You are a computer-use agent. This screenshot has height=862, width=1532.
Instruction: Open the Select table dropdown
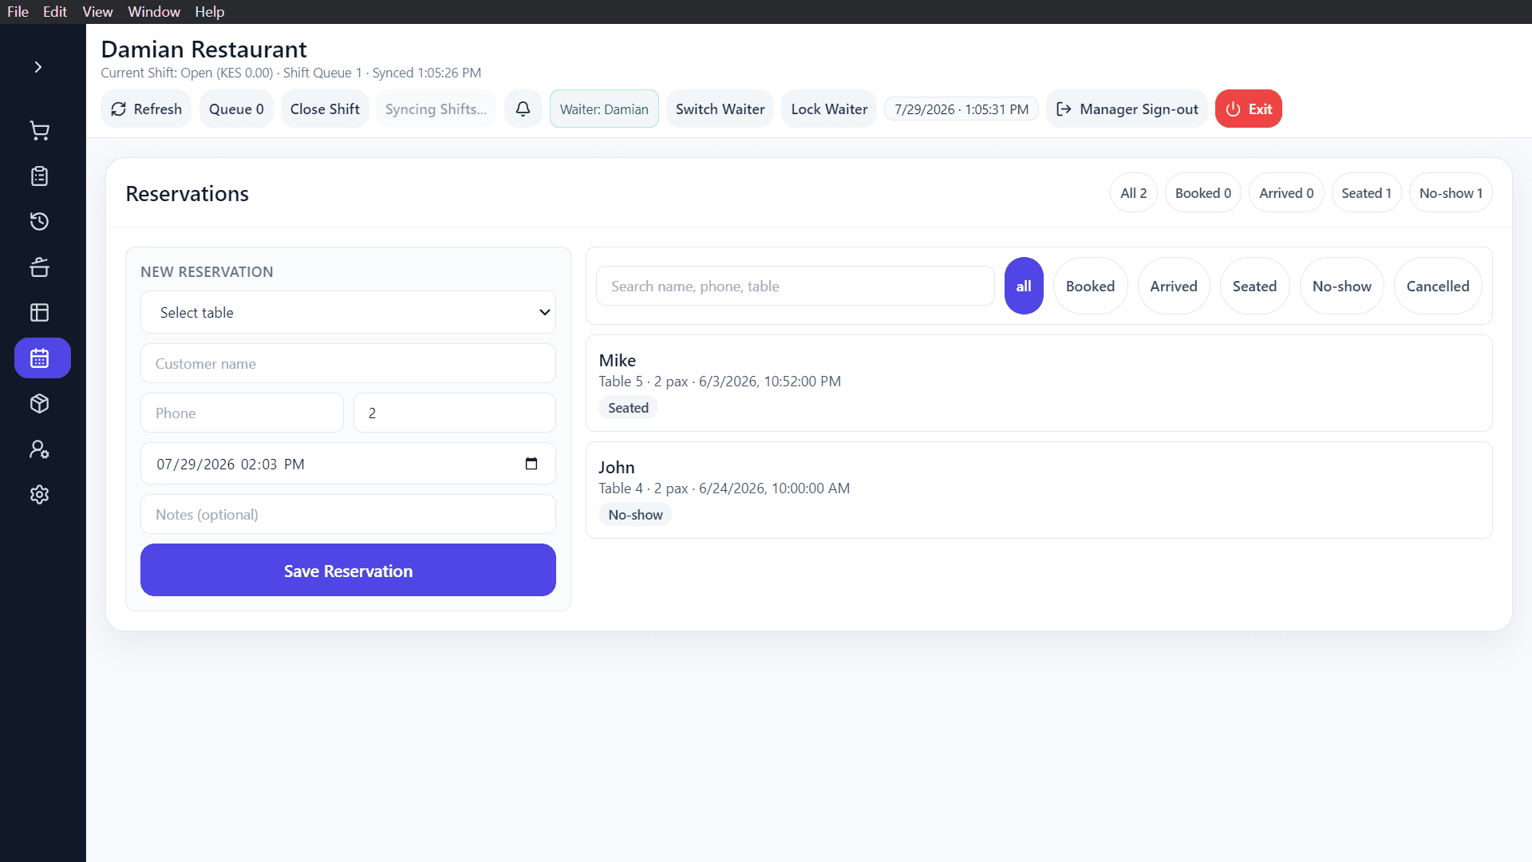point(348,312)
